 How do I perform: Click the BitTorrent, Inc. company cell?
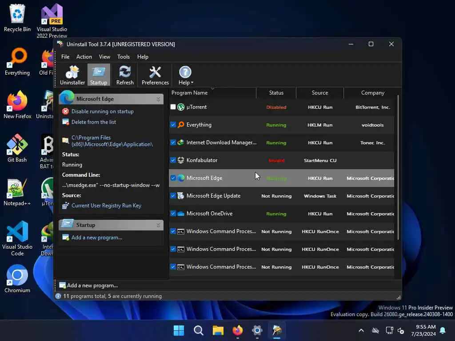(373, 107)
